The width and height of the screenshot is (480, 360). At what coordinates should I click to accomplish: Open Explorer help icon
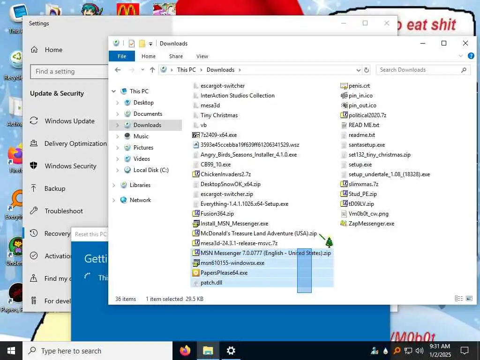pyautogui.click(x=471, y=56)
